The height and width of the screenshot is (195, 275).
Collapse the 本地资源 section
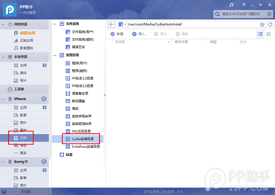coord(3,57)
